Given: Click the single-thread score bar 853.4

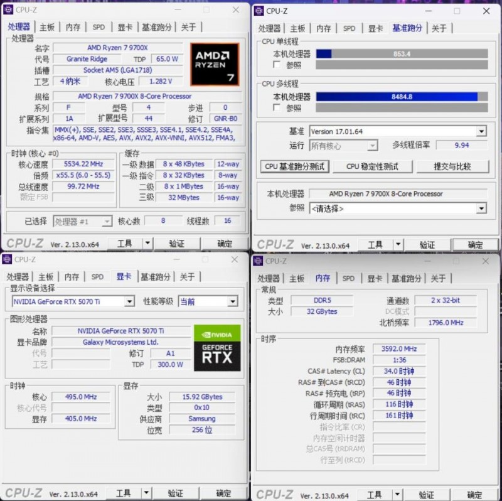Looking at the screenshot, I should (402, 54).
